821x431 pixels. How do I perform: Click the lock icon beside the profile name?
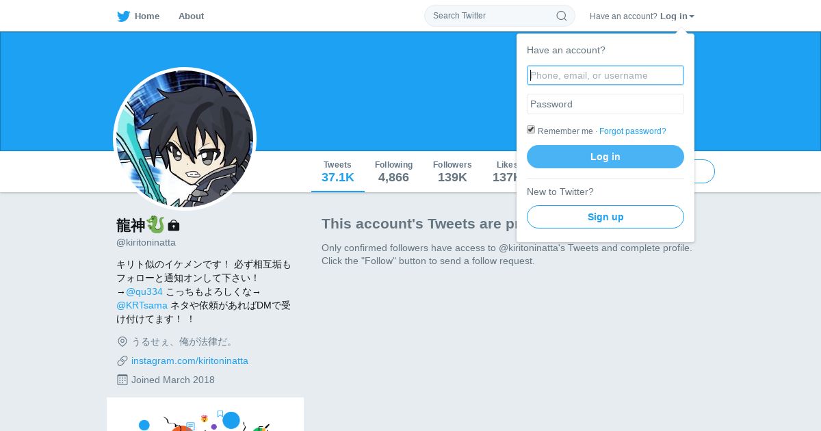click(174, 225)
